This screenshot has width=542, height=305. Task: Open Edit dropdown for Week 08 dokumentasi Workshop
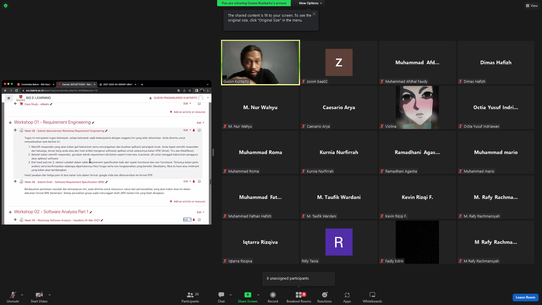pyautogui.click(x=187, y=130)
